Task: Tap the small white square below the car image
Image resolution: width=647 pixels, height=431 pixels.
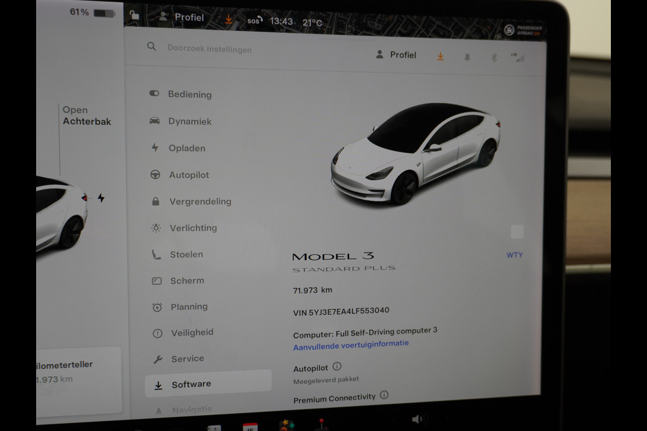Action: [517, 232]
